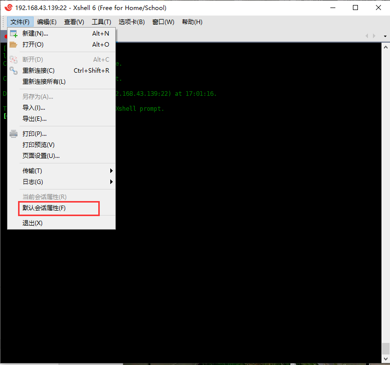Viewport: 390px width, 365px height.
Task: Expand the 日志(G) submenu
Action: pyautogui.click(x=62, y=182)
